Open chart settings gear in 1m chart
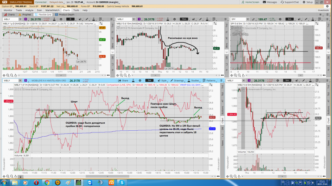The height and width of the screenshot is (186, 332). coord(140,81)
